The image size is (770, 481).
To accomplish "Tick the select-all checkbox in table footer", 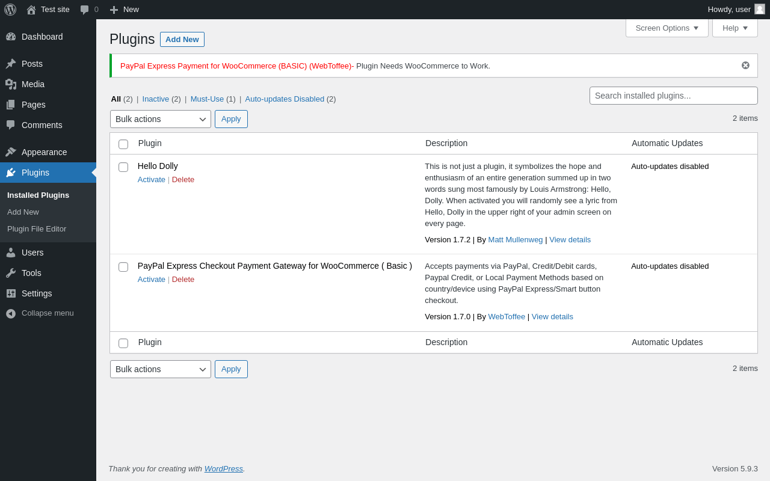I will coord(123,343).
